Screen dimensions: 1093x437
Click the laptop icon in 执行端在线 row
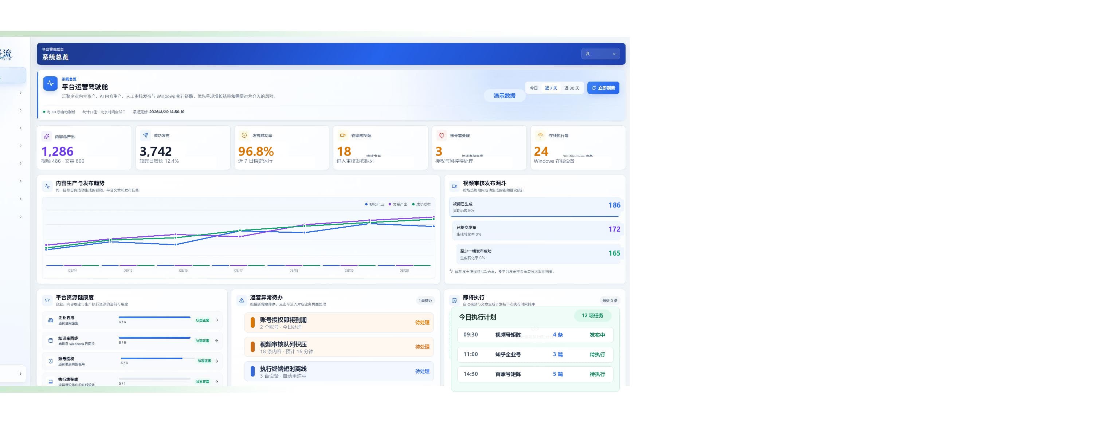tap(51, 381)
